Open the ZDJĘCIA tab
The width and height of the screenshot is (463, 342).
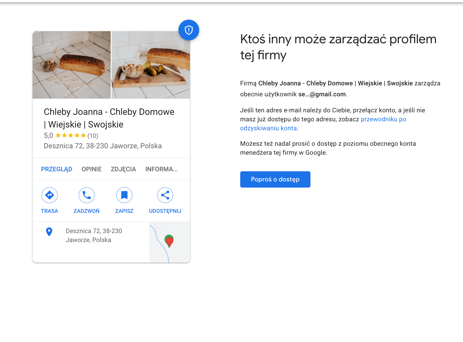[x=124, y=169]
